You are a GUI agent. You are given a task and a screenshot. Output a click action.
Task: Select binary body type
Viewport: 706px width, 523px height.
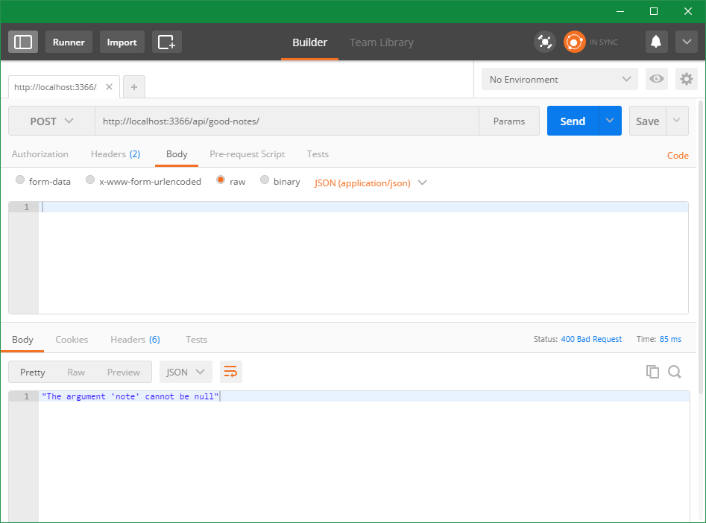click(x=265, y=180)
